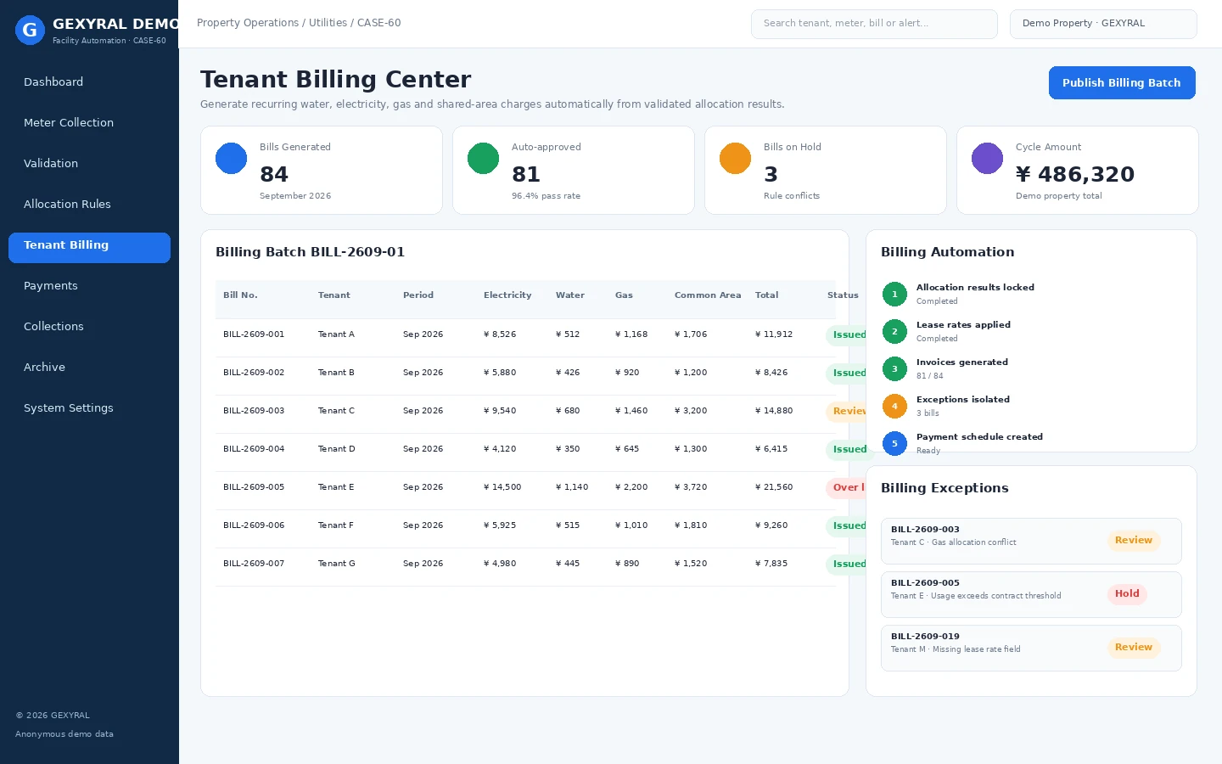Click step 3 Invoices generated badge
1222x764 pixels.
pyautogui.click(x=894, y=369)
